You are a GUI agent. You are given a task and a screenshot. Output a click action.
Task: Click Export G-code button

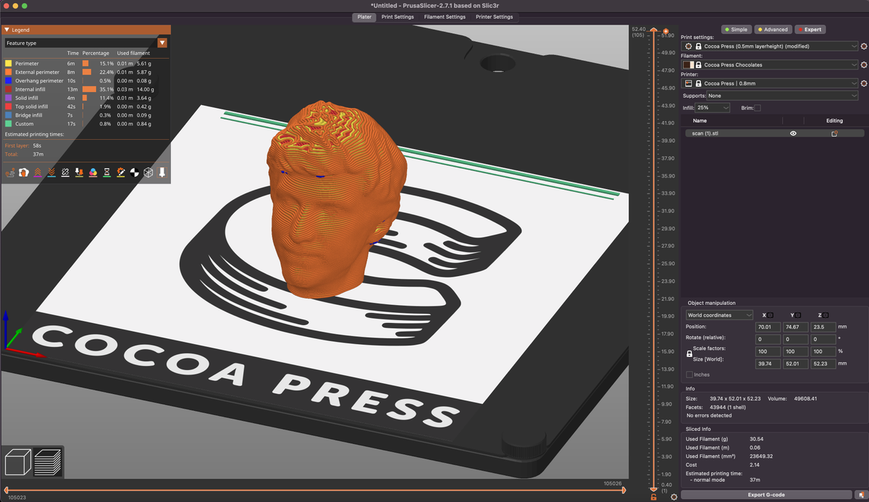click(x=765, y=495)
